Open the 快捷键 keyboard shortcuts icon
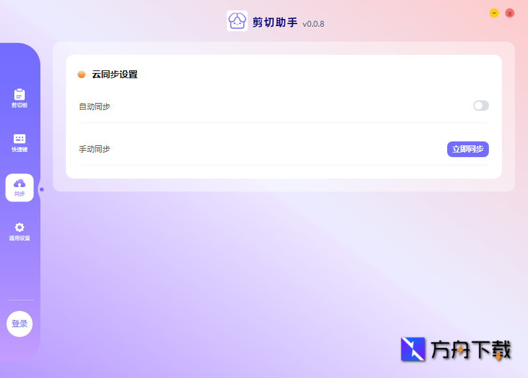The height and width of the screenshot is (378, 528). pos(20,141)
